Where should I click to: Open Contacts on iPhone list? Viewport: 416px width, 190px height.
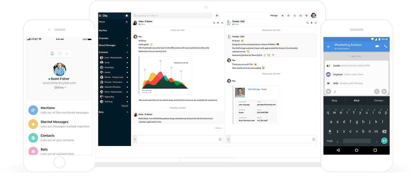(x=59, y=138)
